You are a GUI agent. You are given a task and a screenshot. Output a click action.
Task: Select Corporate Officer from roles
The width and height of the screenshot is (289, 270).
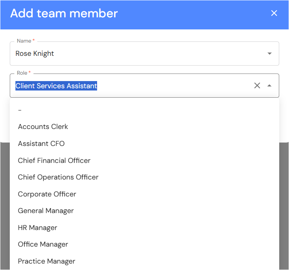pos(47,194)
